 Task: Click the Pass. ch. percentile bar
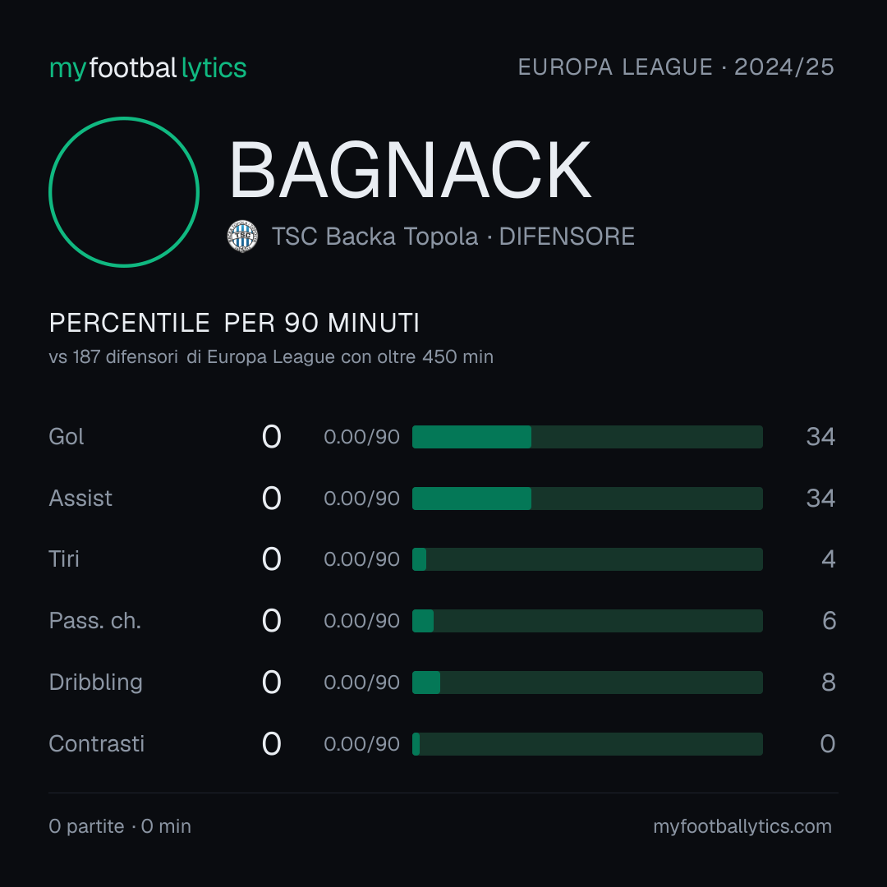(x=587, y=621)
